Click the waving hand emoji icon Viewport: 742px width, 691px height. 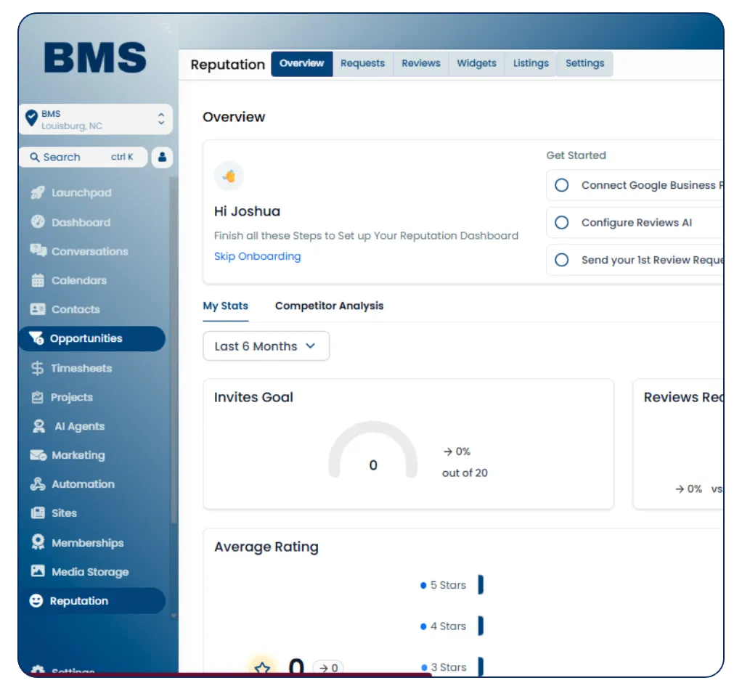coord(229,176)
